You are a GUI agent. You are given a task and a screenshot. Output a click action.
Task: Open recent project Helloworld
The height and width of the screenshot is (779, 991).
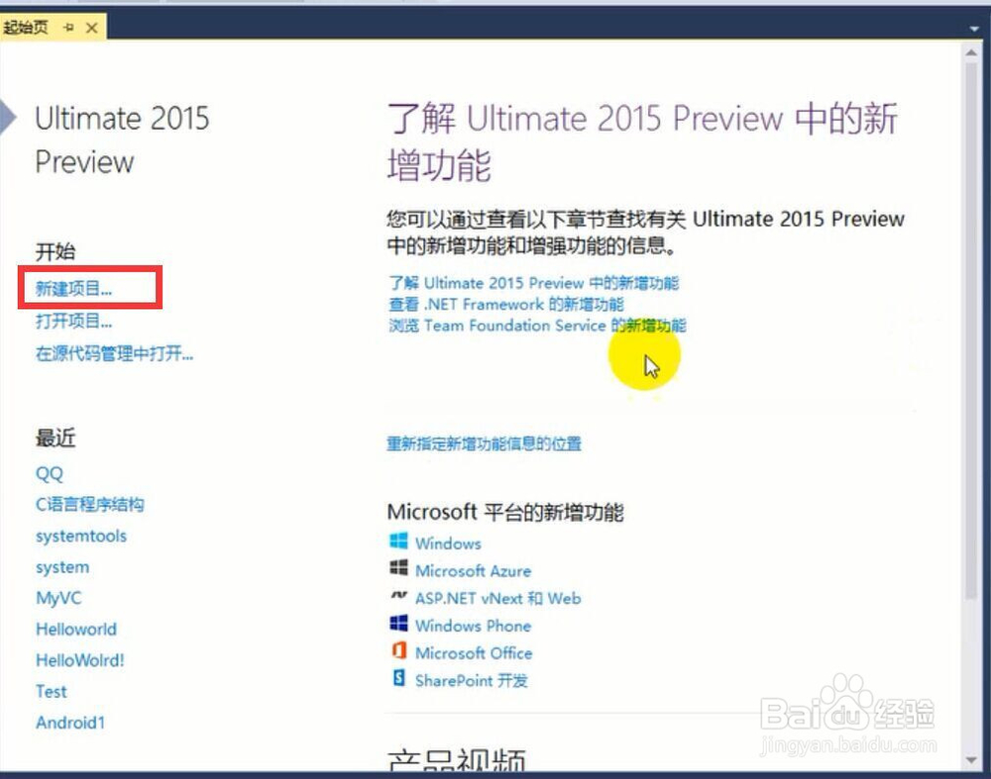[76, 630]
